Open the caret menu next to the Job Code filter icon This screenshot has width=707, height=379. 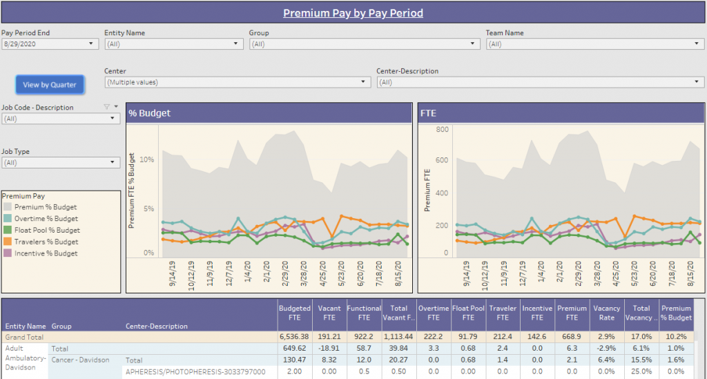[115, 107]
